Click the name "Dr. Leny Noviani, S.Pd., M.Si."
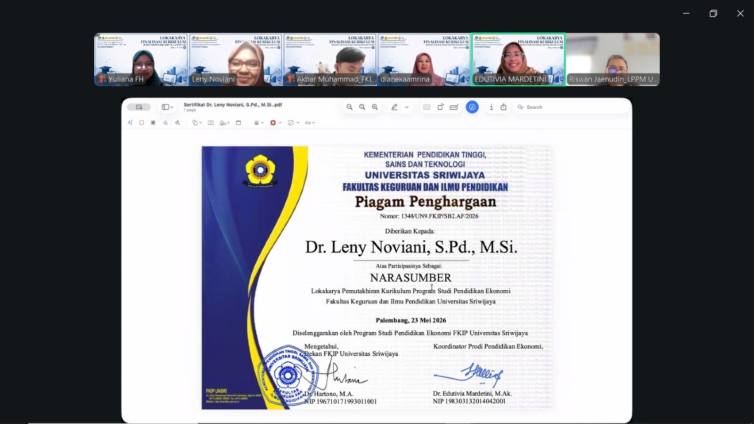754x424 pixels. tap(411, 247)
